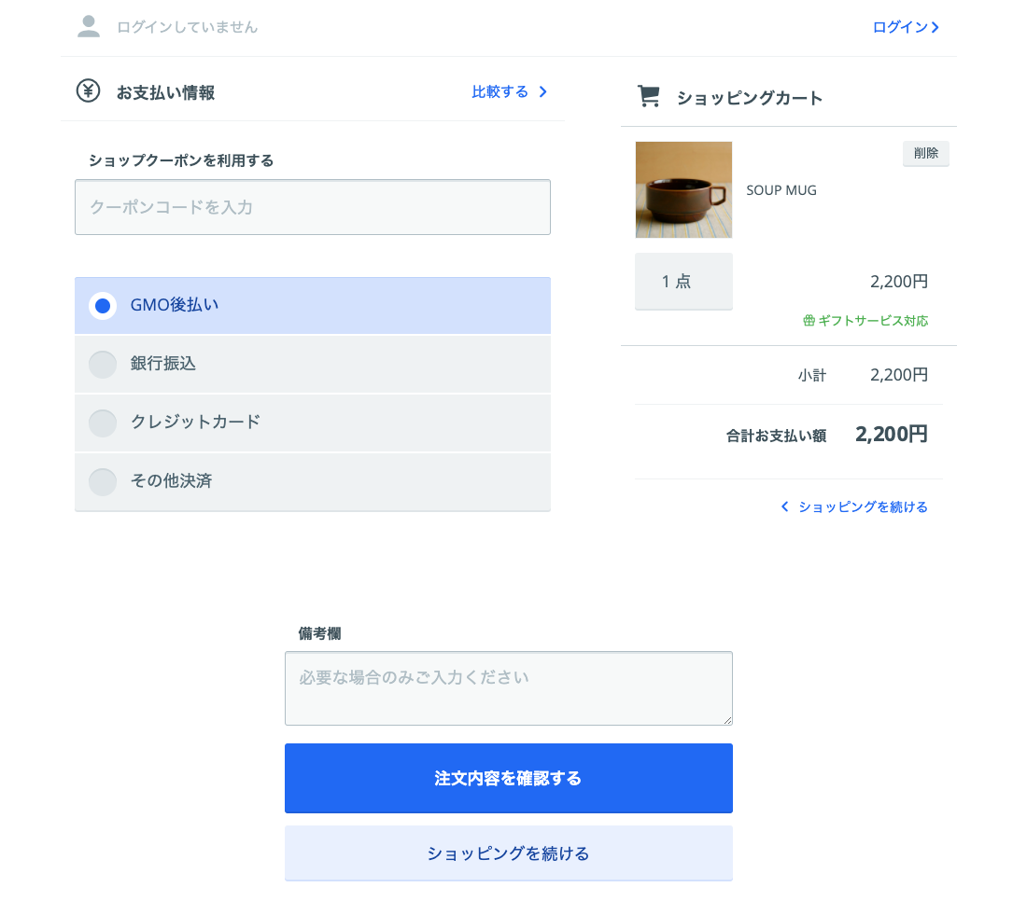Viewport: 1027px width, 915px height.
Task: Click the chevron beside ログイン
Action: pos(936,27)
